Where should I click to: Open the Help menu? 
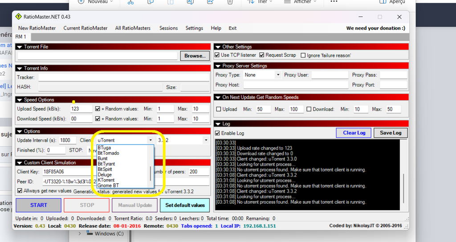(x=216, y=28)
